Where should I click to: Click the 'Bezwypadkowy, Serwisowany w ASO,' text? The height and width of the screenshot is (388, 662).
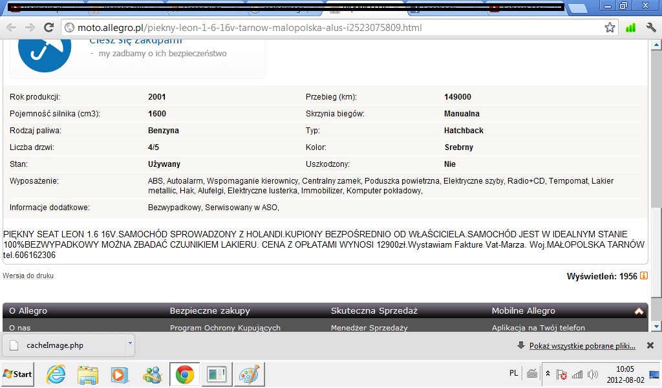click(213, 208)
